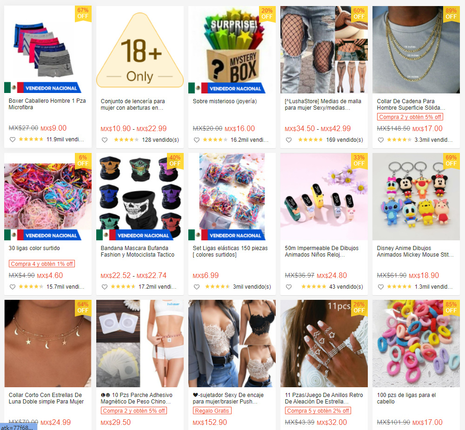The width and height of the screenshot is (465, 430).
Task: Click heart for Set Ligas elásticas 150 piezas
Action: tap(197, 287)
